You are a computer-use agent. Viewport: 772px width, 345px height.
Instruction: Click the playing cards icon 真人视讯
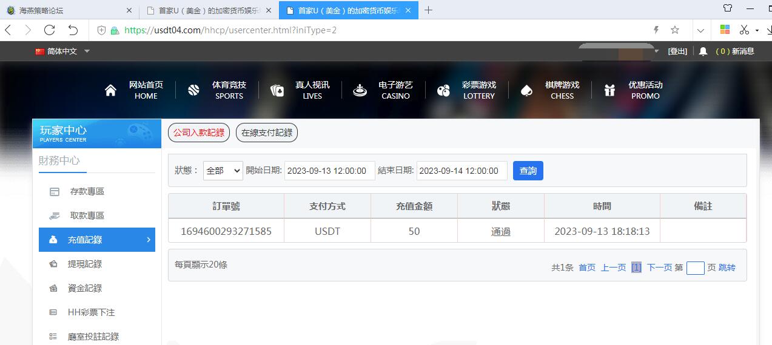277,90
